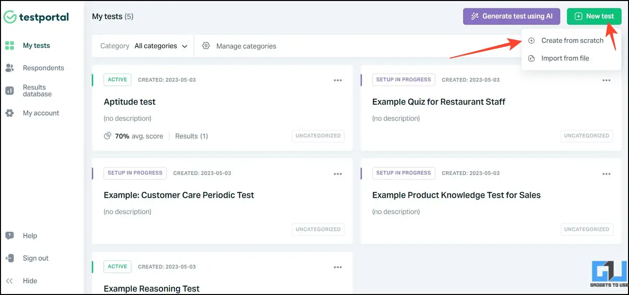Click UNCATEGORIZED tag on Restaurant Staff quiz card
The image size is (629, 295).
pos(587,136)
